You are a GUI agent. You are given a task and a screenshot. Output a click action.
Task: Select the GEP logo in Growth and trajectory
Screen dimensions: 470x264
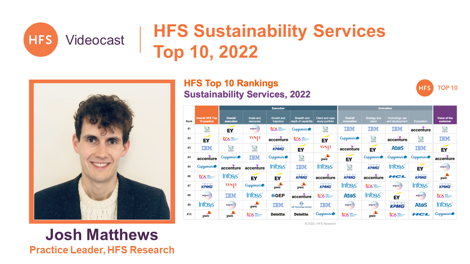click(278, 195)
